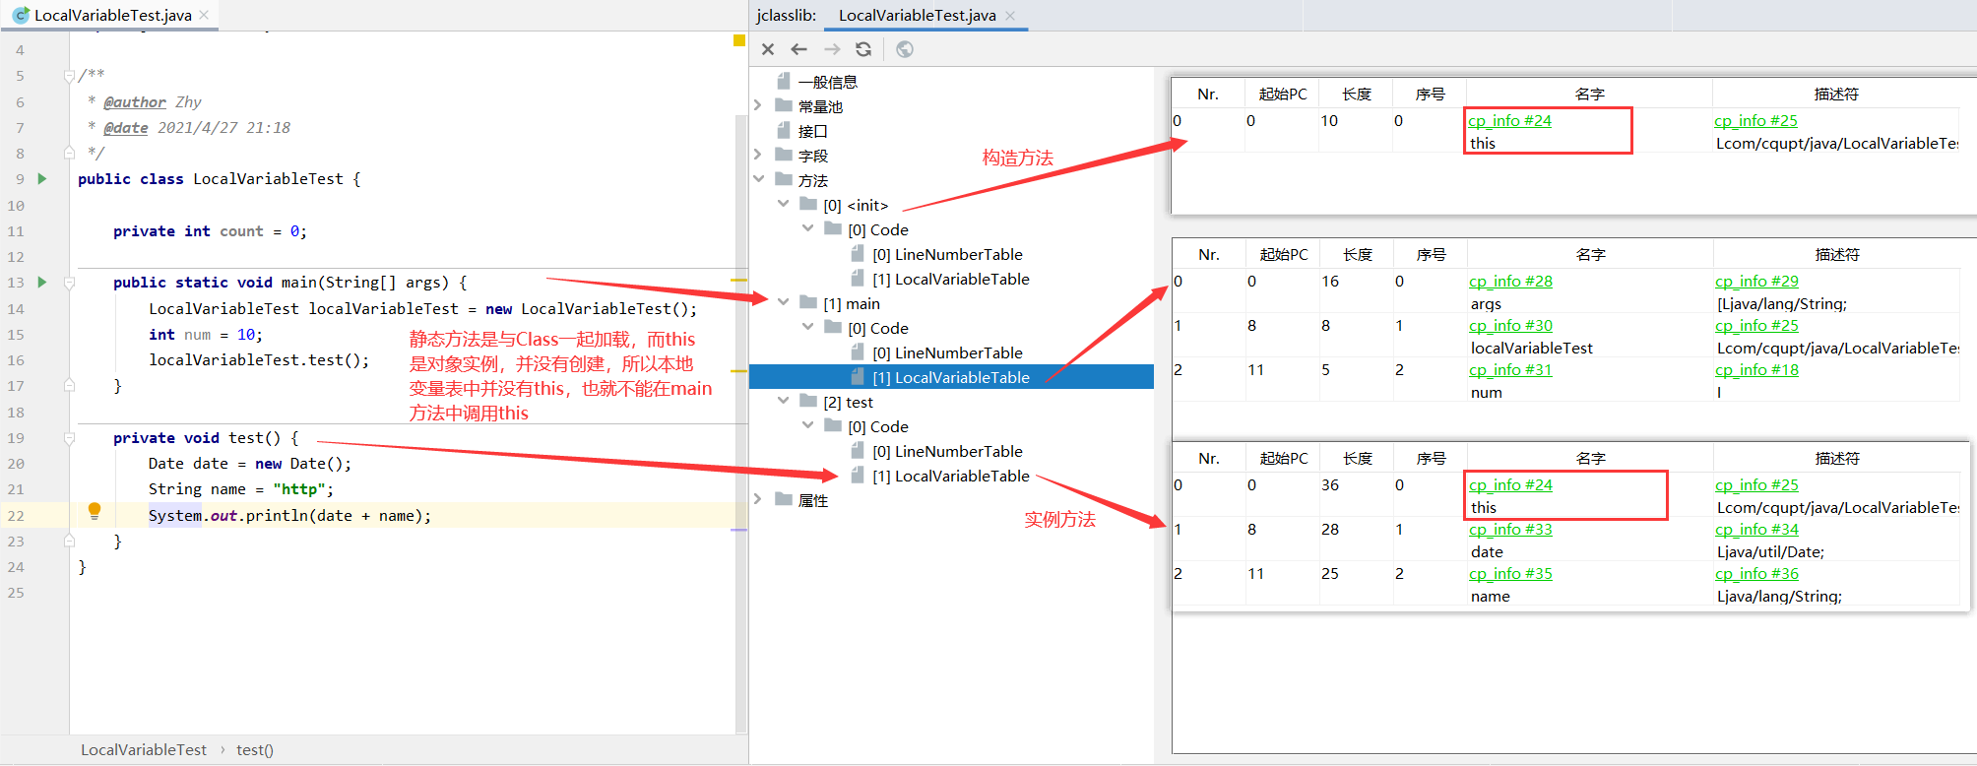Collapse the [0] <init> method node

(783, 204)
